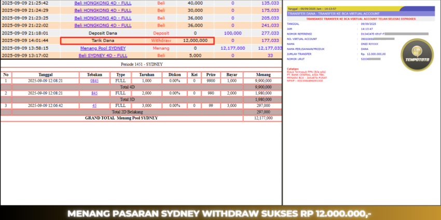Viewport: 441px width, 220px height.
Task: Click the Deposit type cell in red
Action: click(x=161, y=33)
